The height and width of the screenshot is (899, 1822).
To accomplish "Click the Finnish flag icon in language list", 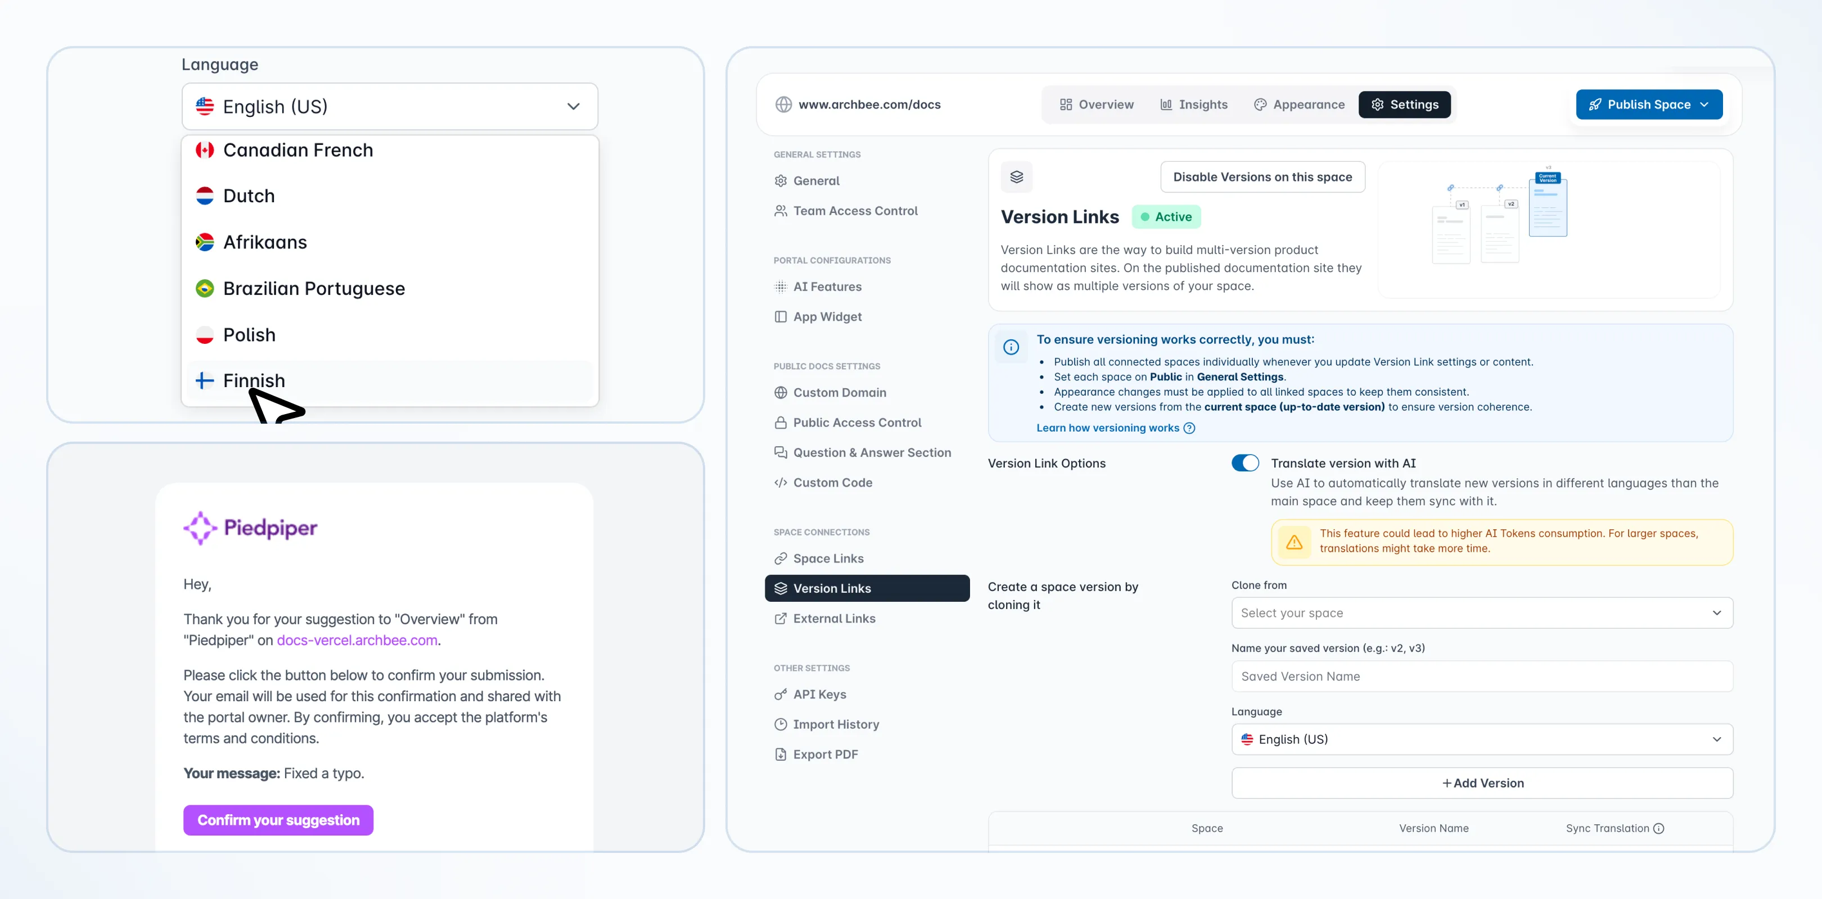I will point(204,381).
